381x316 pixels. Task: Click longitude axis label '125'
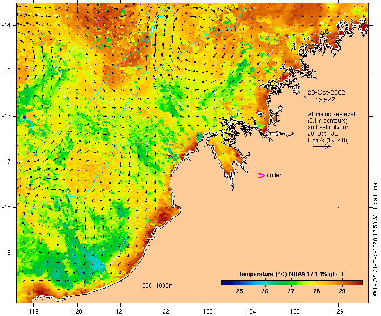(x=295, y=311)
